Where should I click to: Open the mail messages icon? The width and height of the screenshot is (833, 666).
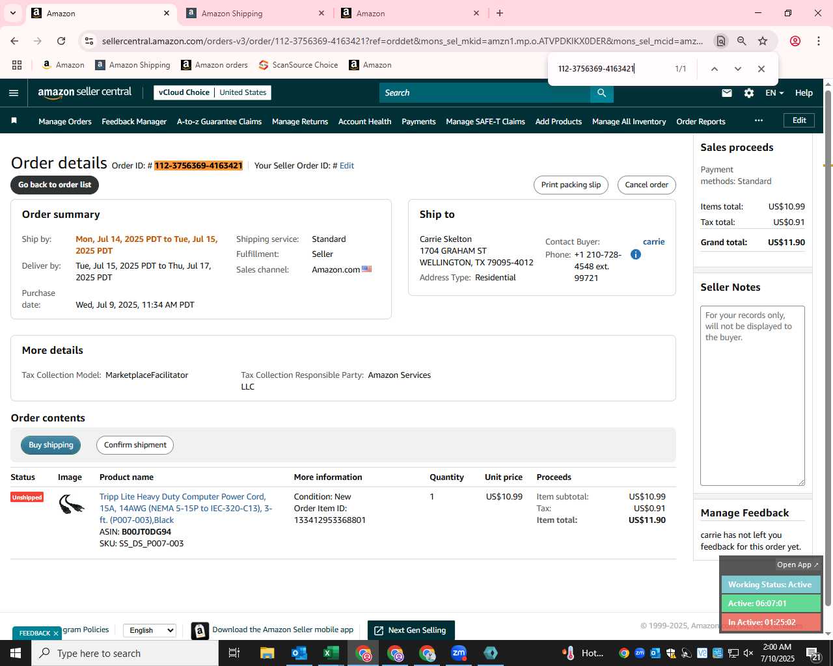tap(727, 93)
